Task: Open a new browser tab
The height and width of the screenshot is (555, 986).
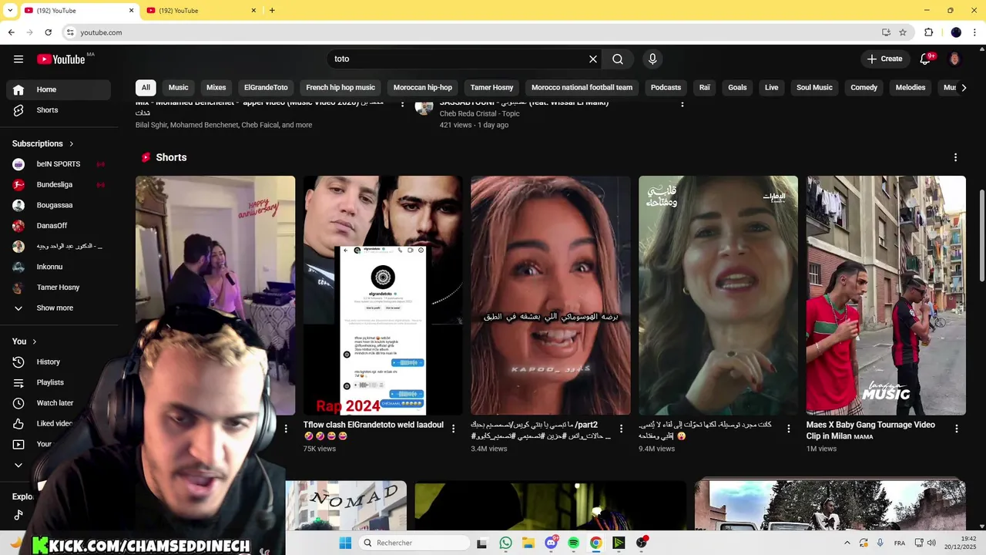Action: pyautogui.click(x=272, y=11)
